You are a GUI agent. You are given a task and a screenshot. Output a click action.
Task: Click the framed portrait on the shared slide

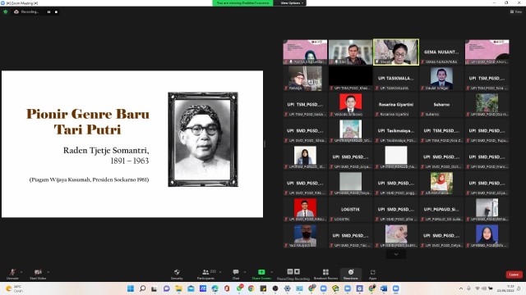pyautogui.click(x=203, y=139)
